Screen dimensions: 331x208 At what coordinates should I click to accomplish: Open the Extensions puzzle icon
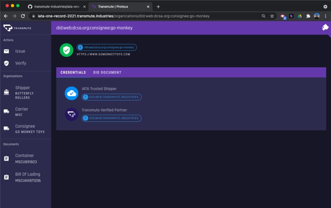(308, 16)
